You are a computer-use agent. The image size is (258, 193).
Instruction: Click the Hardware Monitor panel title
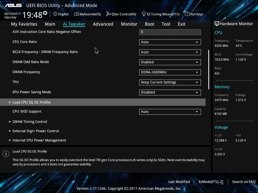pyautogui.click(x=236, y=24)
